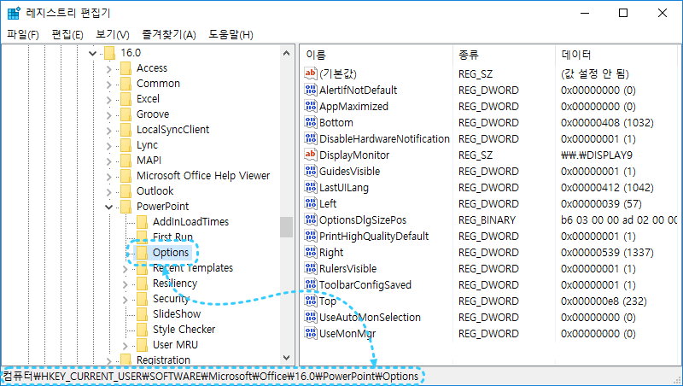Screen dimensions: 683x386
Task: Open the 파일(F) menu
Action: (23, 34)
